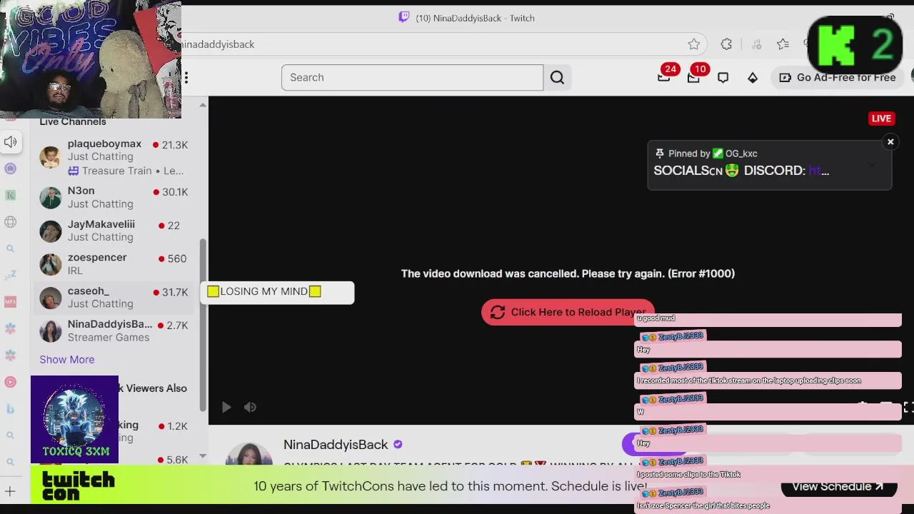Image resolution: width=914 pixels, height=514 pixels.
Task: Click the sleeping zzz sidebar icon
Action: tap(10, 275)
